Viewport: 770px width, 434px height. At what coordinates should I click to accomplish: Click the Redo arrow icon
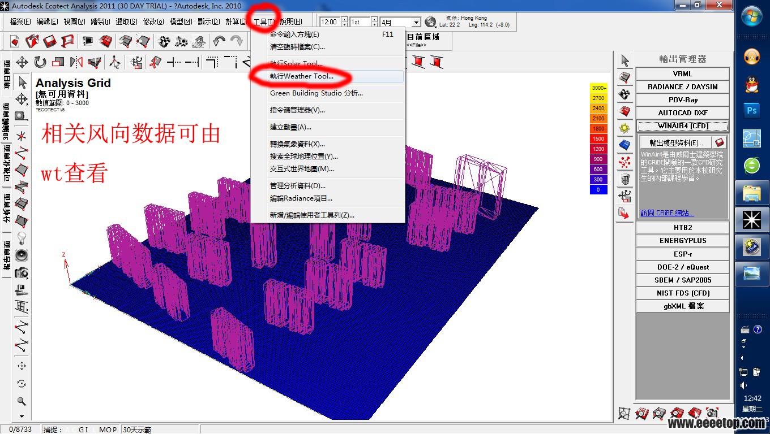236,41
